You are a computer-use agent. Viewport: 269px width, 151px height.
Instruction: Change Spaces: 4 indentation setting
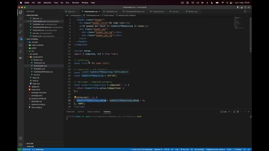(158, 149)
